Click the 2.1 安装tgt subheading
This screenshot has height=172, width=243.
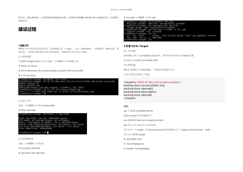tap(130, 51)
